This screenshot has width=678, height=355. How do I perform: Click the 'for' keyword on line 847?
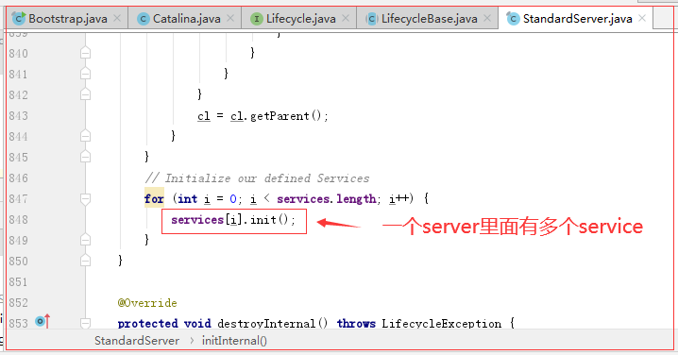coord(154,199)
